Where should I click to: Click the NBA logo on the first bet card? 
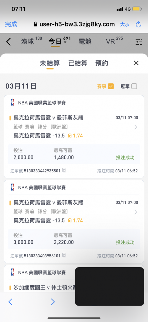13,102
